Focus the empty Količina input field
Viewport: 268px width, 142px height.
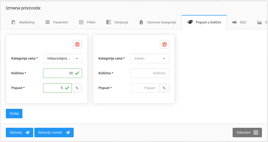pos(150,73)
